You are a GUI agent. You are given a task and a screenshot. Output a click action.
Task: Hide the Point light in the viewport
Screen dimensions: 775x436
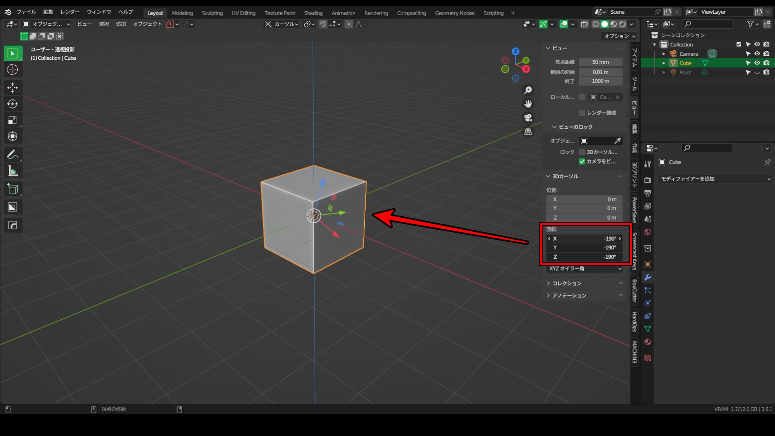[x=757, y=72]
